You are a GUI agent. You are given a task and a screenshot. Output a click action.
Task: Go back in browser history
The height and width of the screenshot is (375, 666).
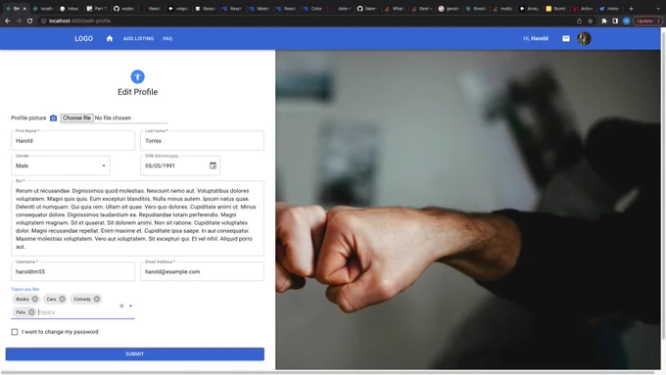8,21
